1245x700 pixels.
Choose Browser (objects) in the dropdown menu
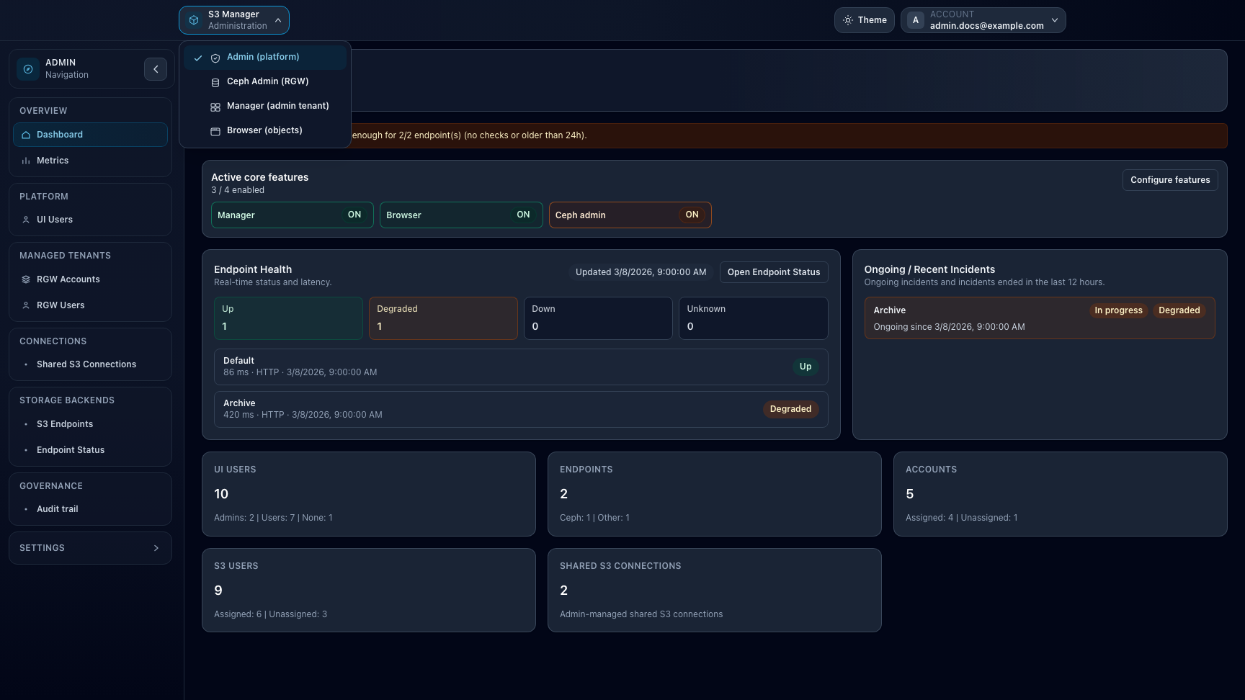click(264, 130)
